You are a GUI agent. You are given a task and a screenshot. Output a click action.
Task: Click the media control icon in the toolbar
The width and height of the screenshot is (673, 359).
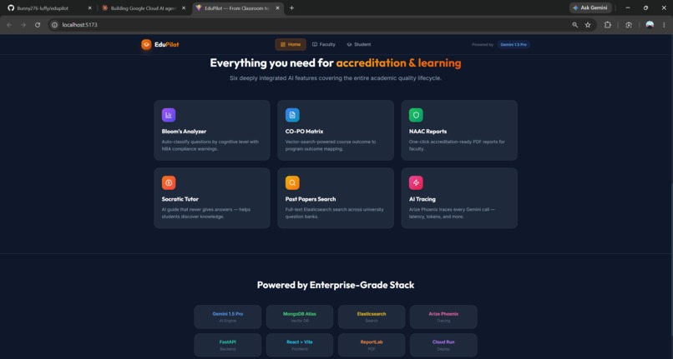(x=629, y=25)
